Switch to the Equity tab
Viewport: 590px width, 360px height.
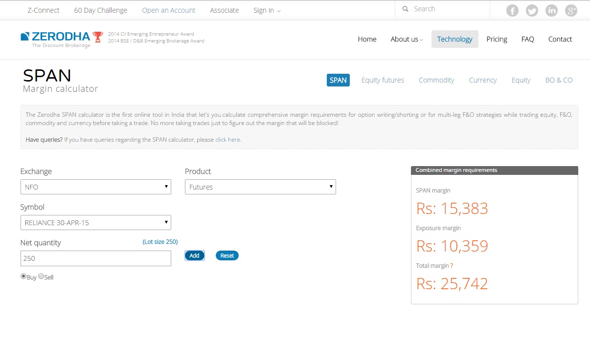coord(521,80)
